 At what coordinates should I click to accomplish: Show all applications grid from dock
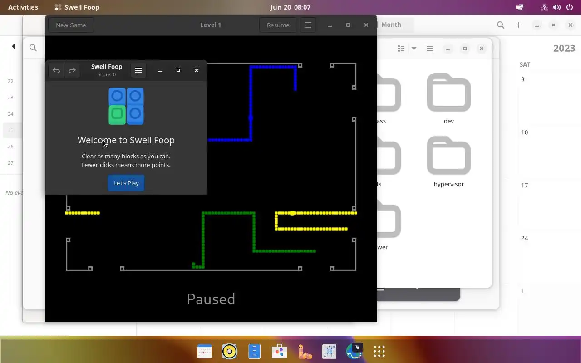pyautogui.click(x=379, y=352)
